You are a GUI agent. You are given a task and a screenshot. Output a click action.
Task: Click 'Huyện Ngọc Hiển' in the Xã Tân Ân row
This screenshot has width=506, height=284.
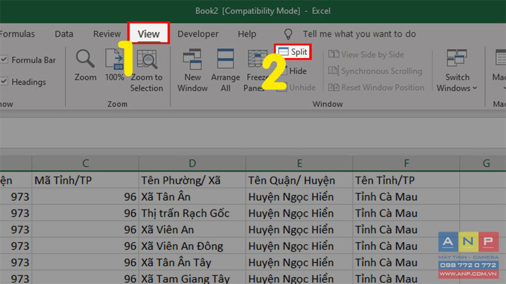[x=299, y=196]
